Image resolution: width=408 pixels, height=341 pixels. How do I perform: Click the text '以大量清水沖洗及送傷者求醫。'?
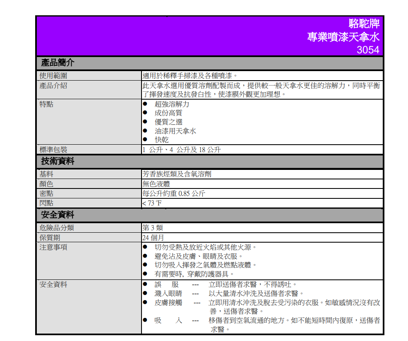point(256,294)
